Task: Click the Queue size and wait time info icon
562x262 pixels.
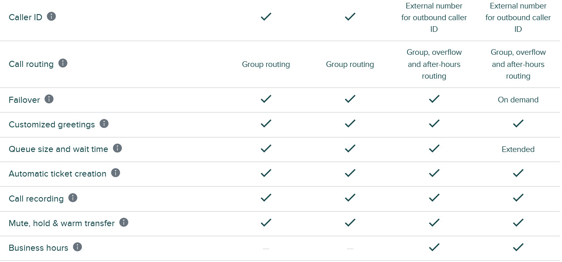Action: pyautogui.click(x=117, y=148)
